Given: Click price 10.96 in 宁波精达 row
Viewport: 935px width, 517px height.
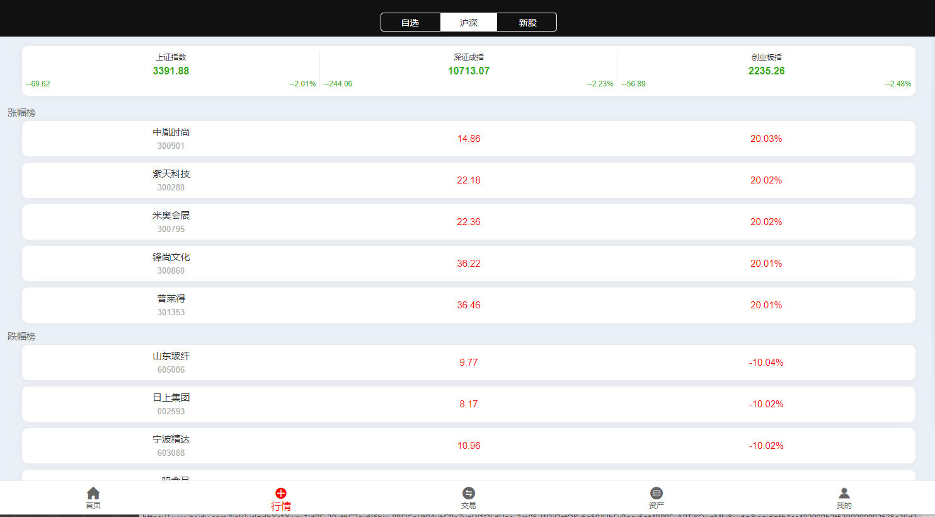Looking at the screenshot, I should (469, 446).
